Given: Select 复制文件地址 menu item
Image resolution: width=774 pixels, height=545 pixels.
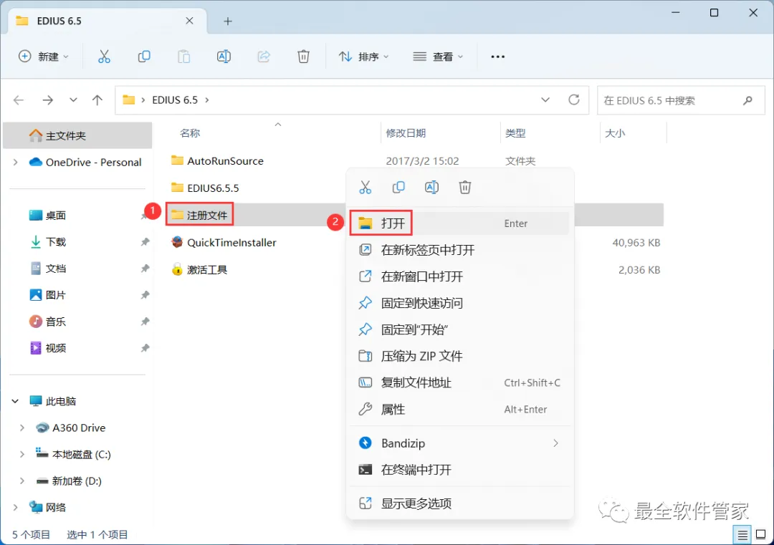Looking at the screenshot, I should click(459, 382).
